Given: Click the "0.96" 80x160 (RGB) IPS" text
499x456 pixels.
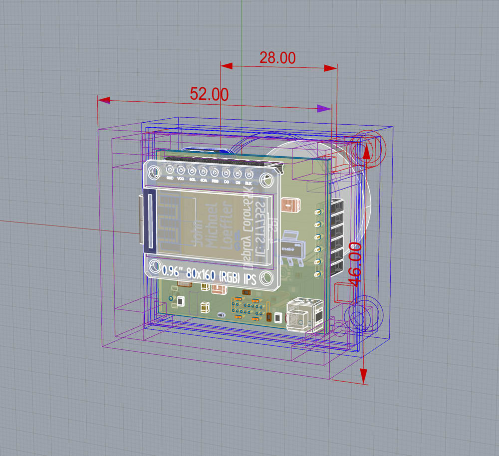Looking at the screenshot, I should pyautogui.click(x=209, y=274).
